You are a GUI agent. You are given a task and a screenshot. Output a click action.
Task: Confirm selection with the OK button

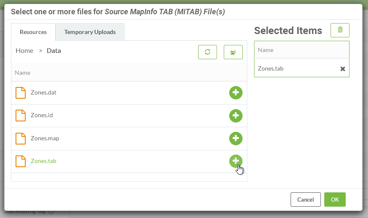[x=335, y=200]
